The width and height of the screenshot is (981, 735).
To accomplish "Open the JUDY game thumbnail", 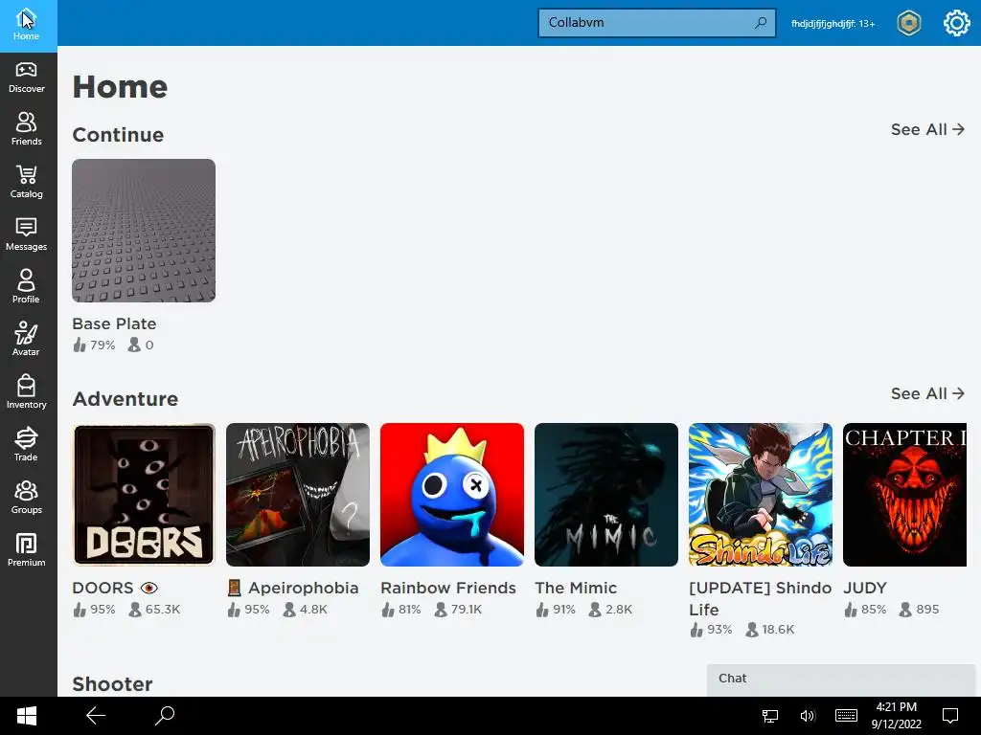I will (904, 495).
